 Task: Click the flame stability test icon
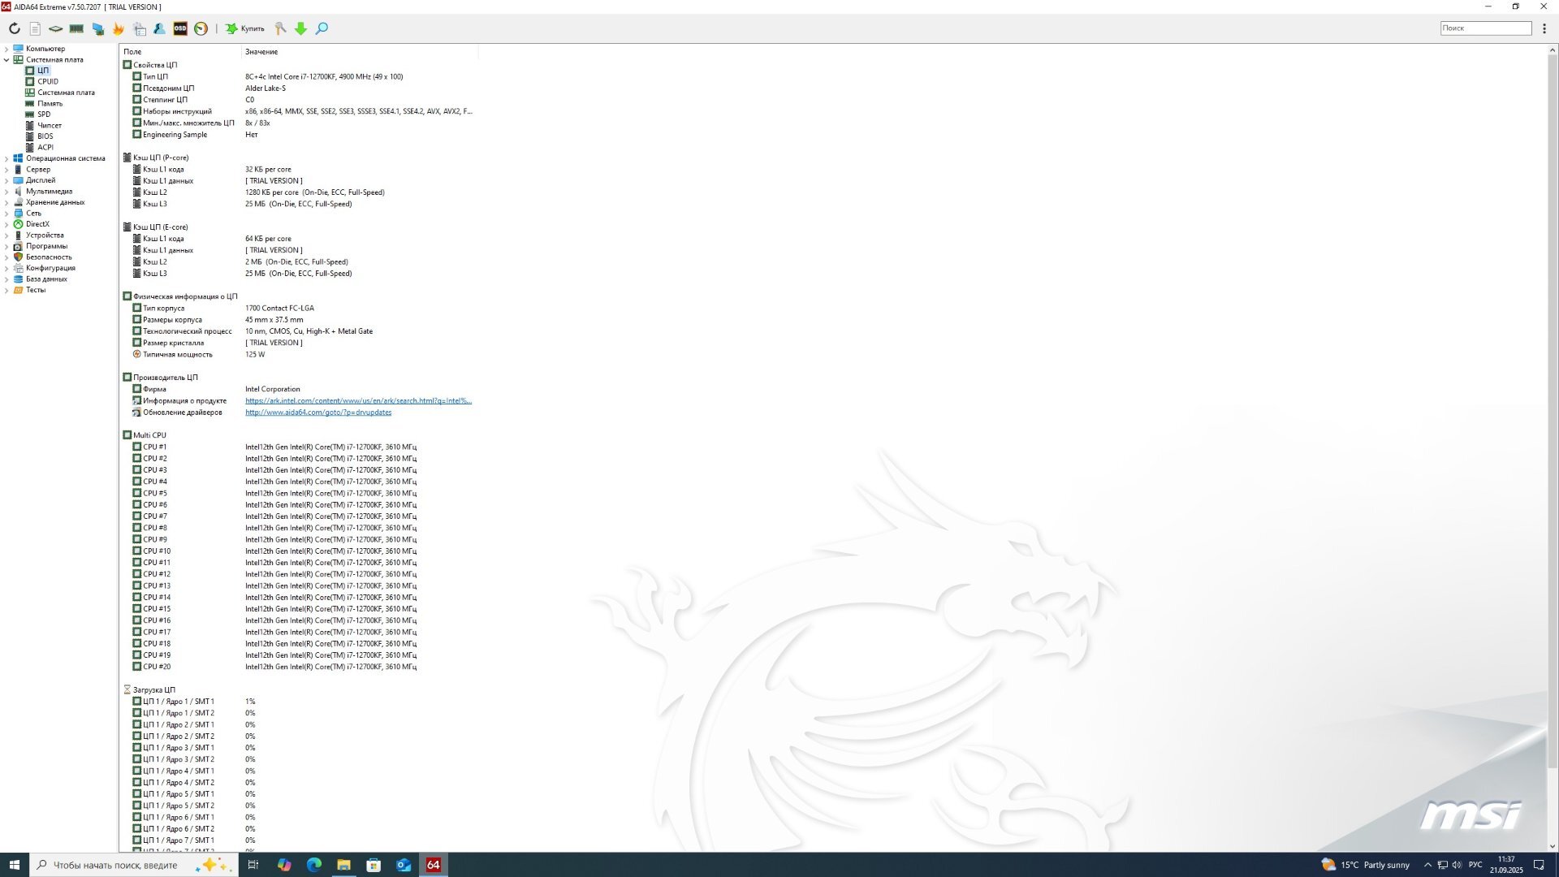coord(119,28)
